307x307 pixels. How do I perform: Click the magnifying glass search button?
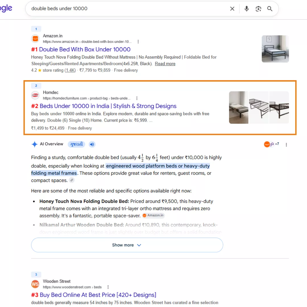(270, 9)
